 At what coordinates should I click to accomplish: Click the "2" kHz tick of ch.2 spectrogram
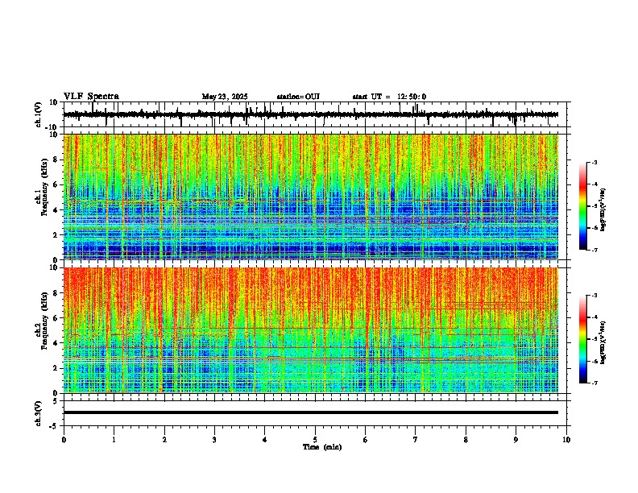pos(56,368)
